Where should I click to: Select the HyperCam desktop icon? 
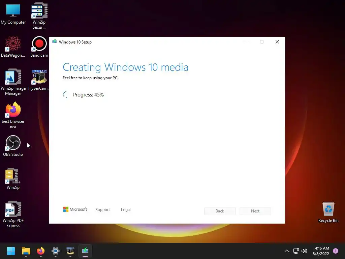[39, 80]
